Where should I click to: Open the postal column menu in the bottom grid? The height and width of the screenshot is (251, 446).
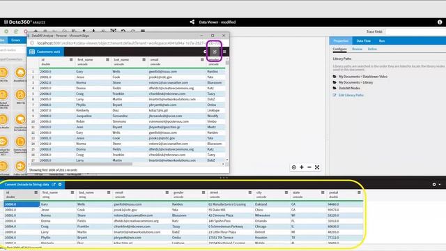pyautogui.click(x=360, y=192)
